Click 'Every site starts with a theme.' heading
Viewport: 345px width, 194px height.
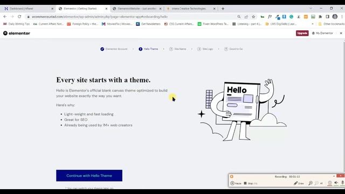coord(103,80)
